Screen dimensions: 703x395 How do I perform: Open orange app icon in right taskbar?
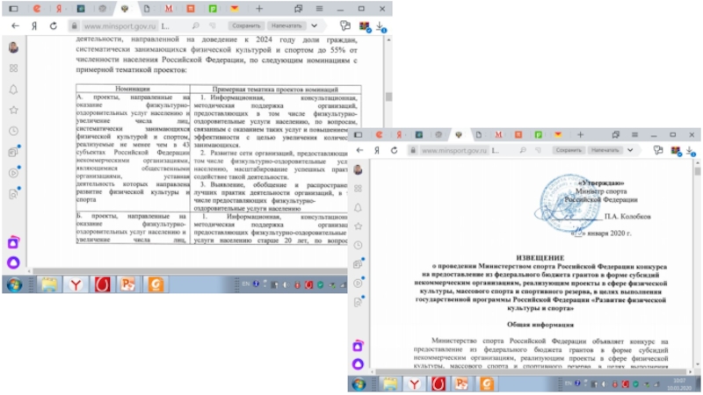coord(486,384)
